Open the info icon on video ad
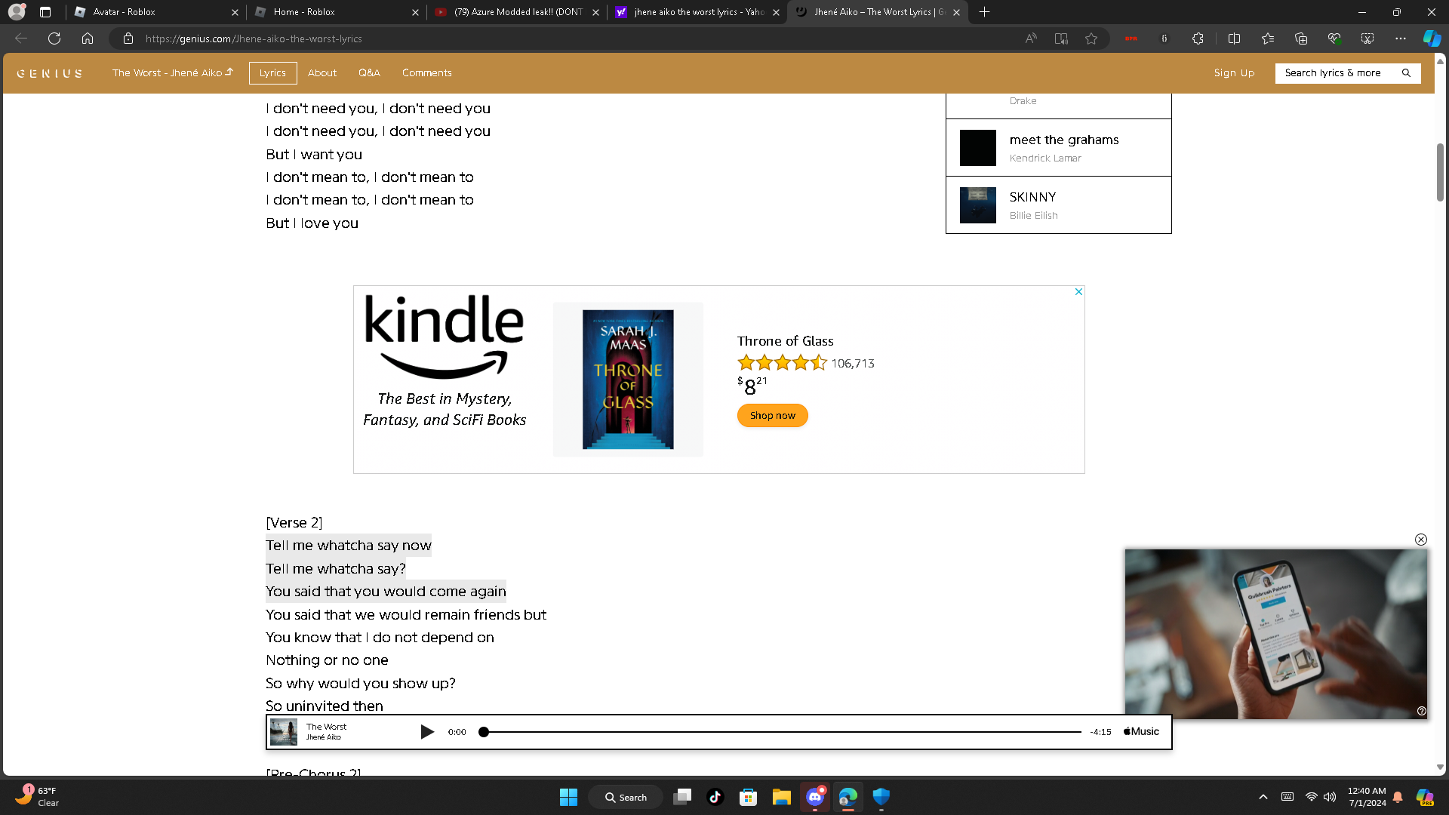Screen dimensions: 1449x815 coord(1422,711)
